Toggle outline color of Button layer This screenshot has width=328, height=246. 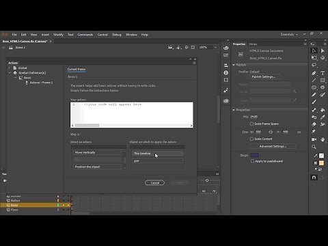[x=58, y=200]
